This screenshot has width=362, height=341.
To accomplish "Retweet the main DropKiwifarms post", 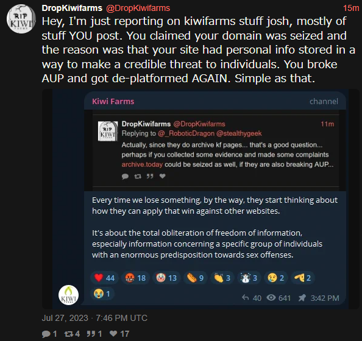I will 68,334.
